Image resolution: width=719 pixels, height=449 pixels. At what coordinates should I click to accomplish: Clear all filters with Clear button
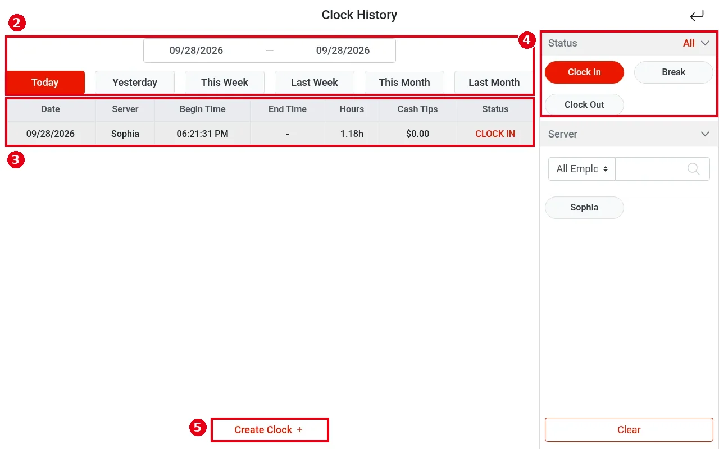(629, 430)
